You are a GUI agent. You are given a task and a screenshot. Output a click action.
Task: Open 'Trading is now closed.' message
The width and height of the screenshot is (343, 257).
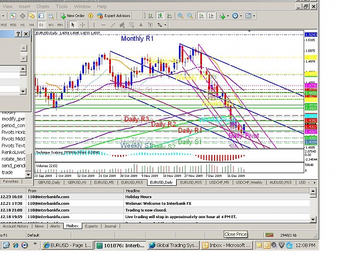coord(155,210)
